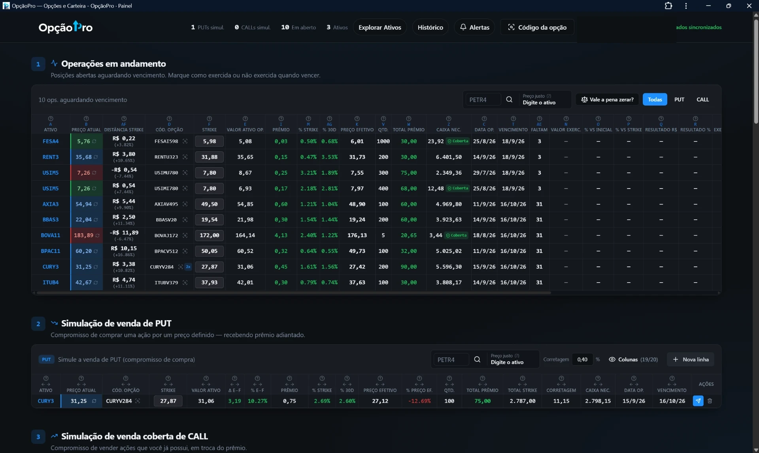
Task: Open help for DISTÂNCIA STRIKE column
Action: tap(124, 119)
